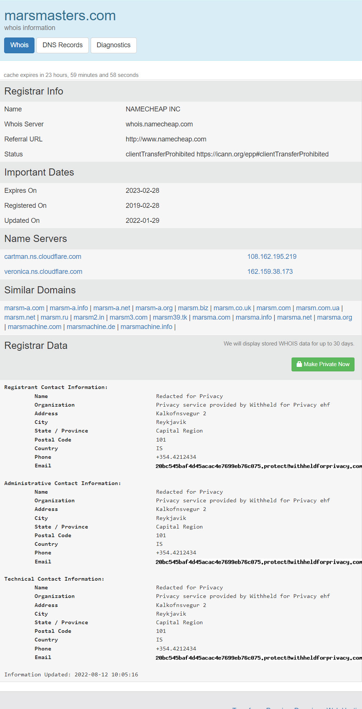Viewport: 362px width, 709px height.
Task: Open similar domain marsmachine.info
Action: tap(147, 327)
